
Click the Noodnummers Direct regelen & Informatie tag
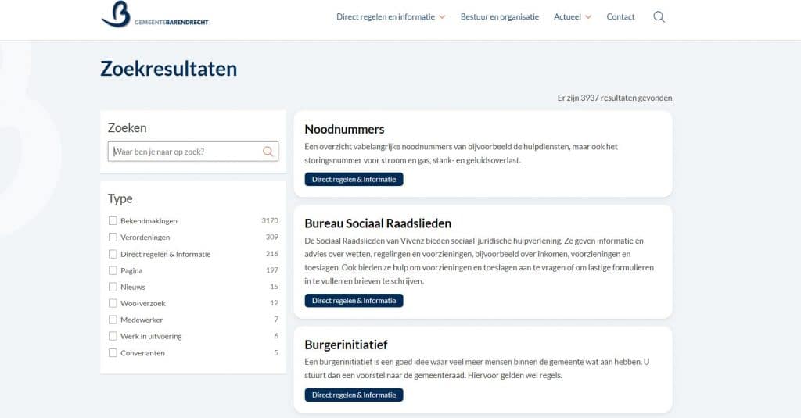click(354, 179)
